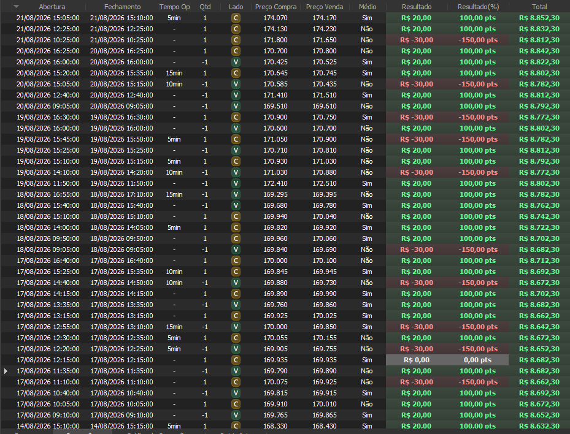
Task: Sort by the Fechamento column header
Action: pyautogui.click(x=122, y=7)
